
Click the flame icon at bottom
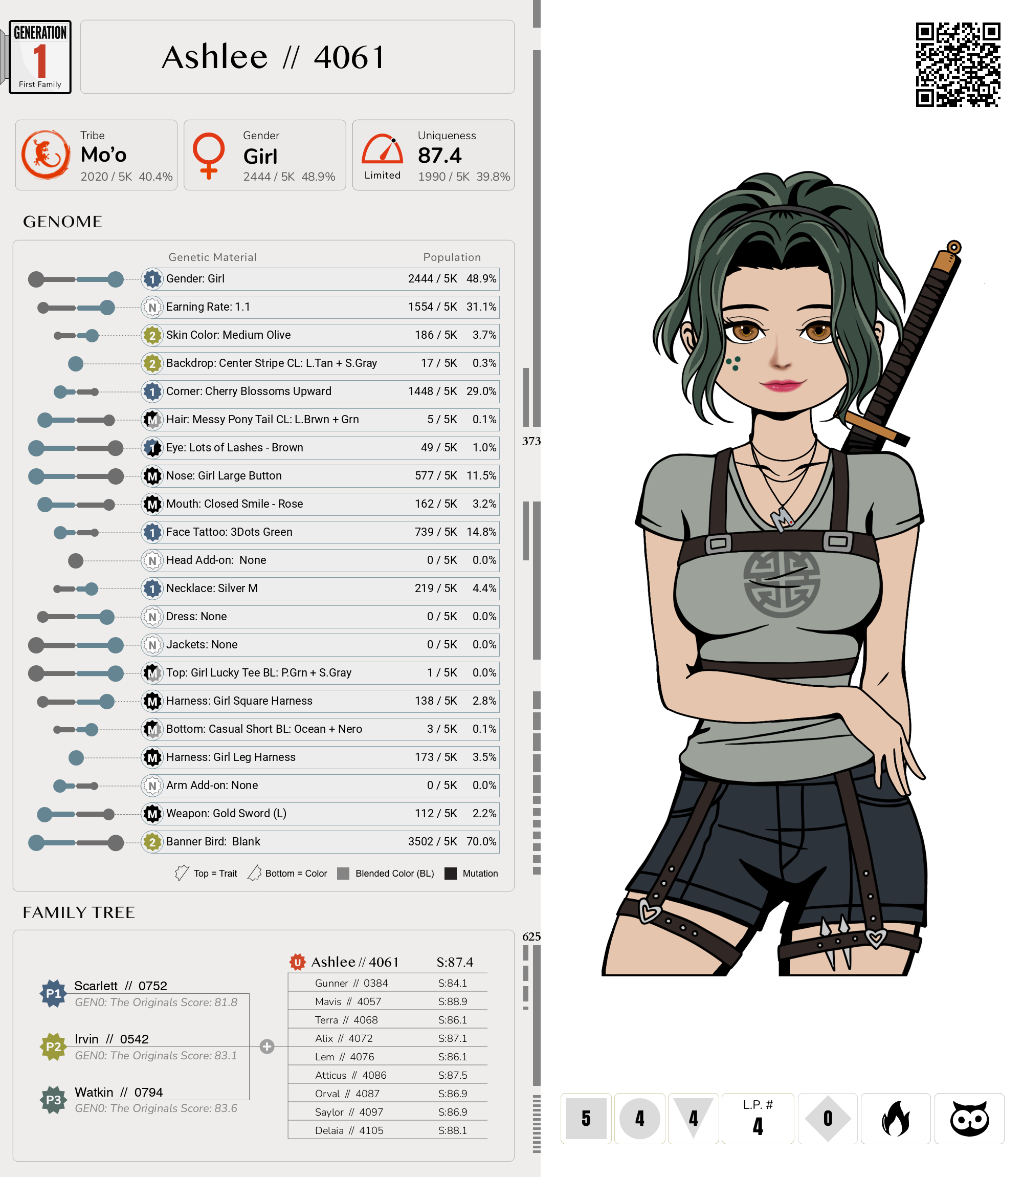(895, 1118)
